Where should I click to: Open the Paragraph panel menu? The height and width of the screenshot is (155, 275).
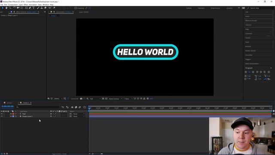tap(271, 68)
